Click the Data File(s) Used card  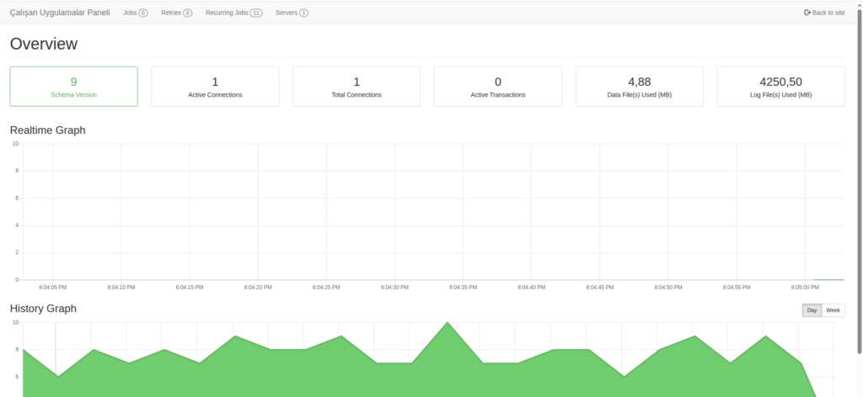pyautogui.click(x=639, y=87)
